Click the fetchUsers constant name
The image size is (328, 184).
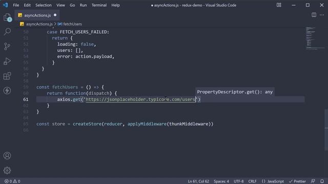[65, 87]
